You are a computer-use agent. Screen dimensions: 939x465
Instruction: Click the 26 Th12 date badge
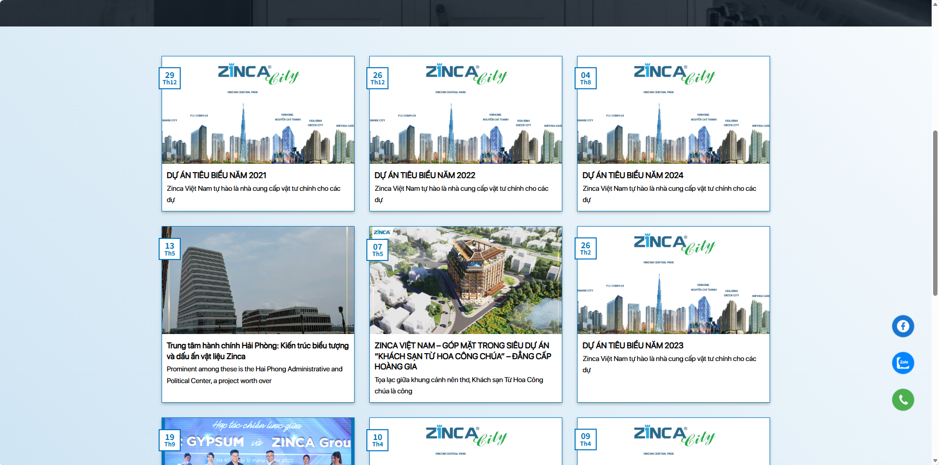click(x=378, y=78)
